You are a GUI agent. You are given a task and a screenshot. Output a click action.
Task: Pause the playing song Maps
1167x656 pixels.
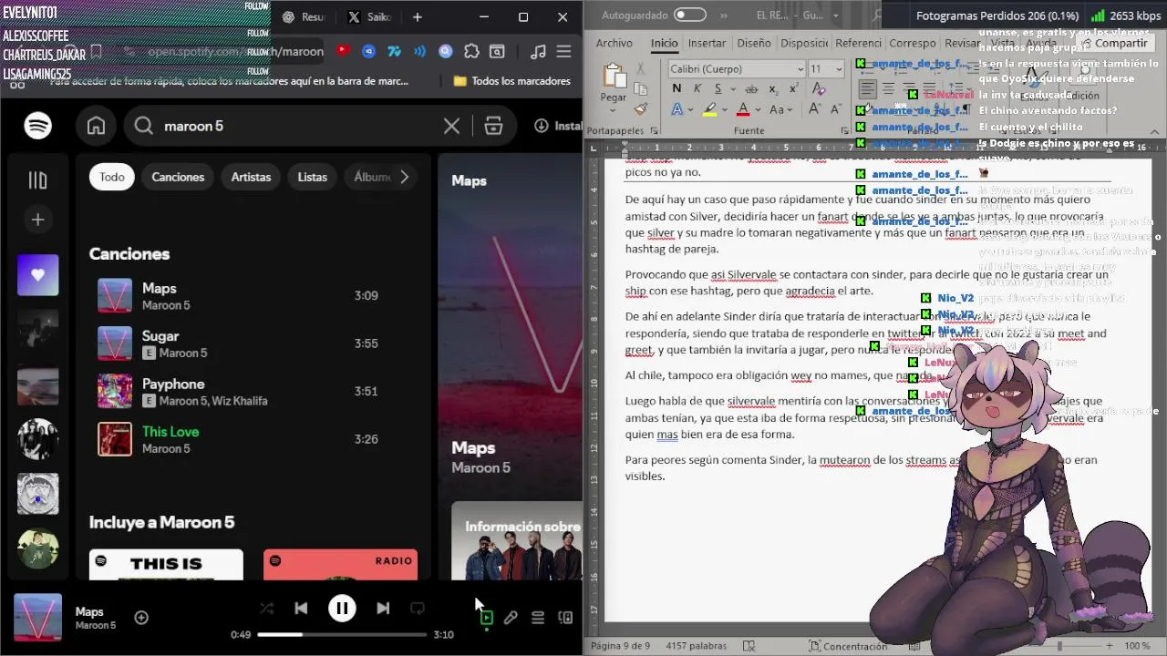pyautogui.click(x=342, y=608)
